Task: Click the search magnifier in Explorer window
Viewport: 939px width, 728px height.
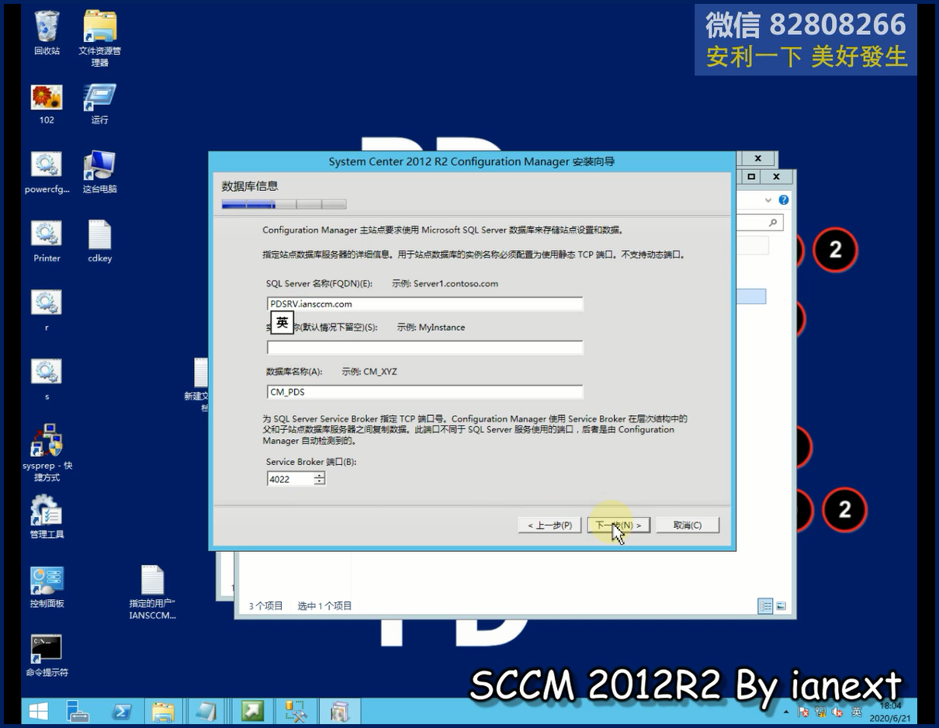Action: click(773, 223)
